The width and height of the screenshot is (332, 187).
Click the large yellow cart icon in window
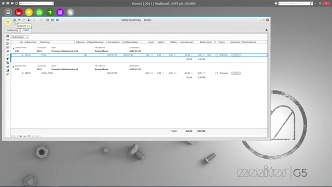[8, 22]
